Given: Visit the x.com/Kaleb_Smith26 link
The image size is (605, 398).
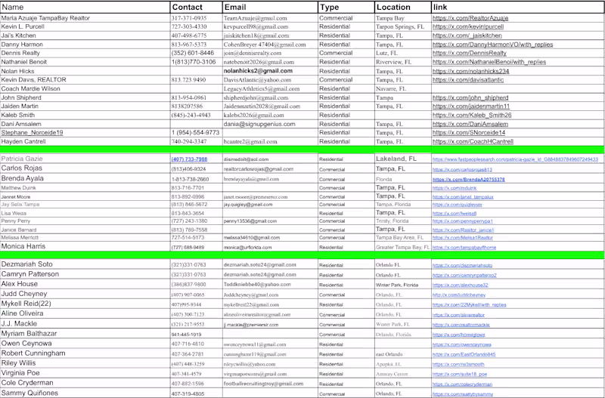Looking at the screenshot, I should tap(472, 115).
